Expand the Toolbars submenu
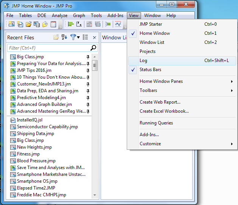The width and height of the screenshot is (238, 205). pyautogui.click(x=182, y=90)
